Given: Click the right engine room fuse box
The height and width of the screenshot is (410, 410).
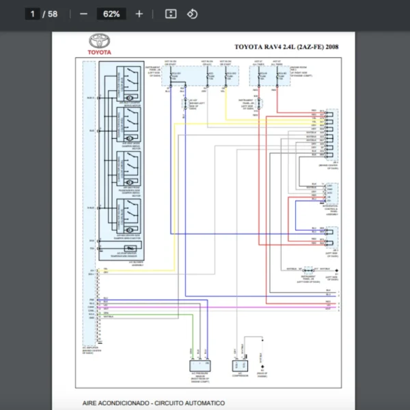Looking at the screenshot, I should tap(269, 74).
